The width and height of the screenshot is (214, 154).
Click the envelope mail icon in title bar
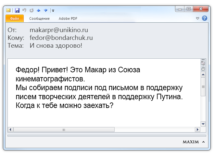click(9, 10)
